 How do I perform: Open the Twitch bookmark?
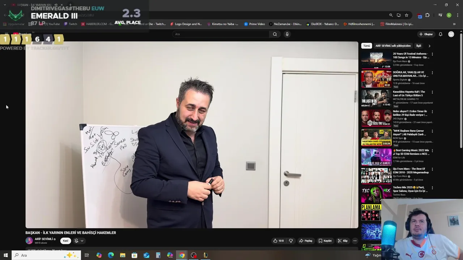click(x=71, y=24)
